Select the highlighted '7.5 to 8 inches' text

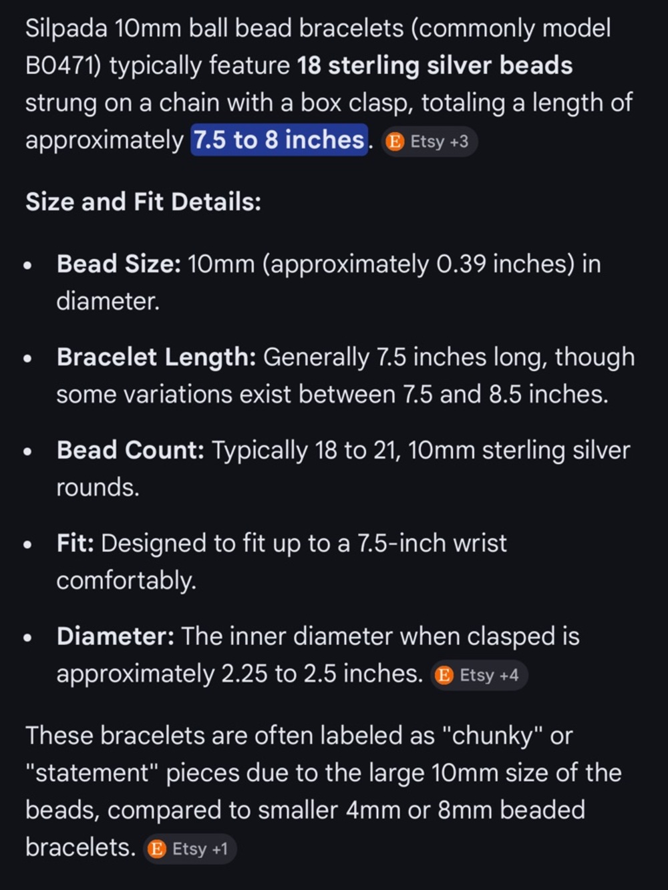click(279, 140)
